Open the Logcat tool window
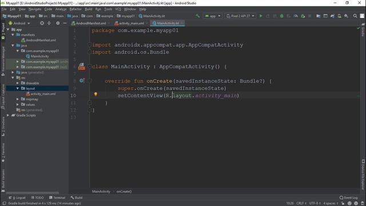 (x=17, y=198)
